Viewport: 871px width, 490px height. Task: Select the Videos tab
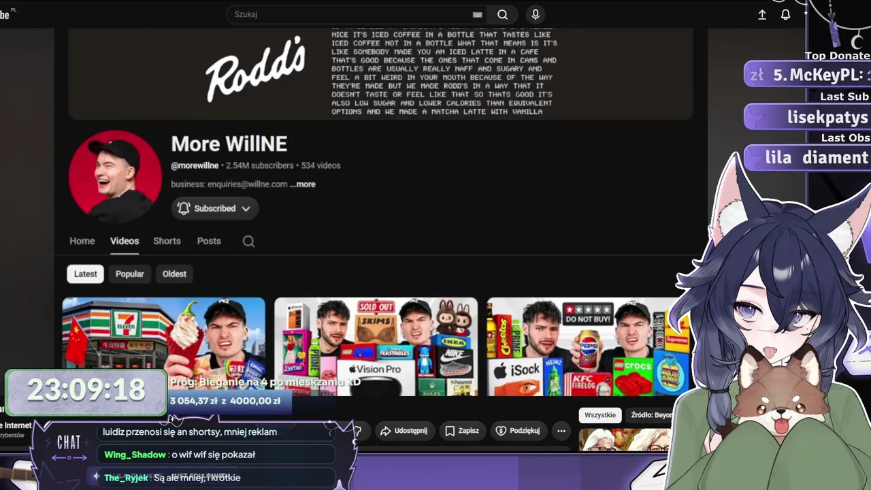(x=125, y=241)
